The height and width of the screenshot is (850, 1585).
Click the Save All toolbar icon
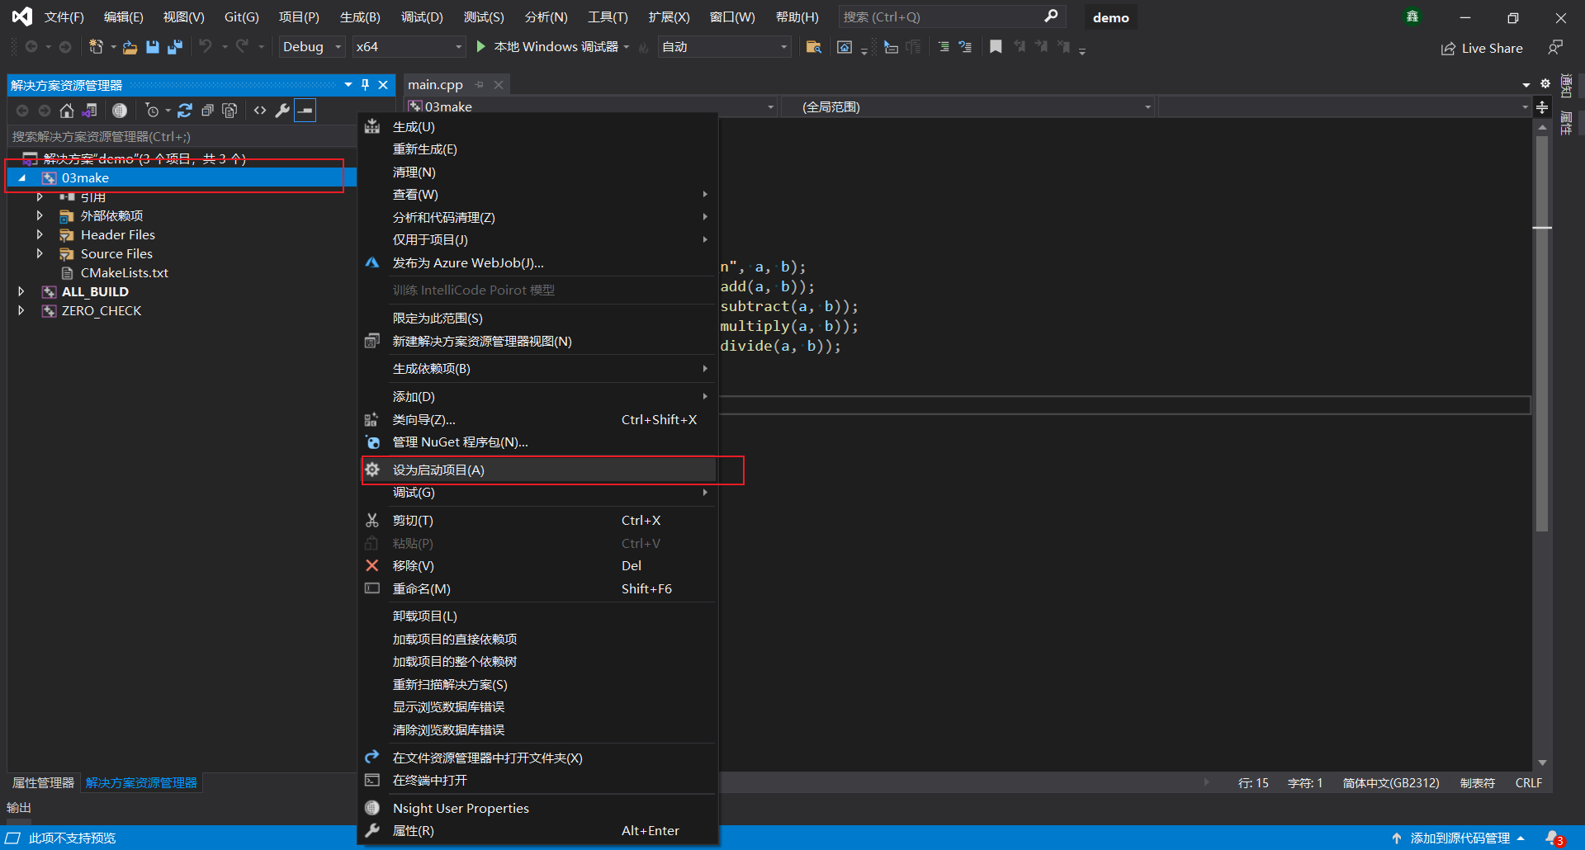click(x=174, y=47)
